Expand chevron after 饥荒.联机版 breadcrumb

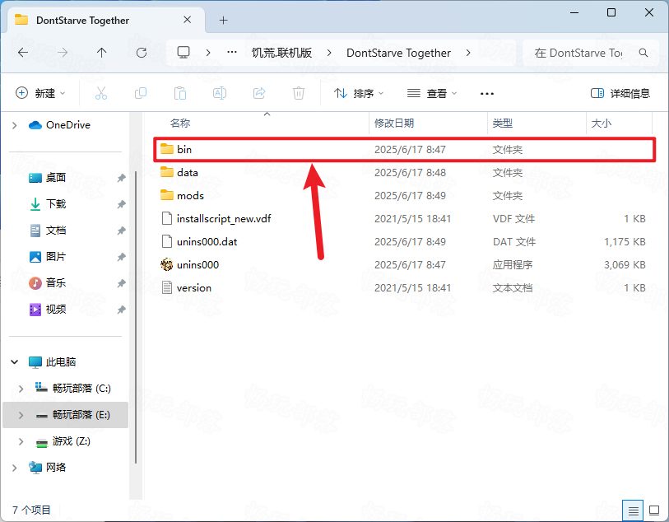329,53
